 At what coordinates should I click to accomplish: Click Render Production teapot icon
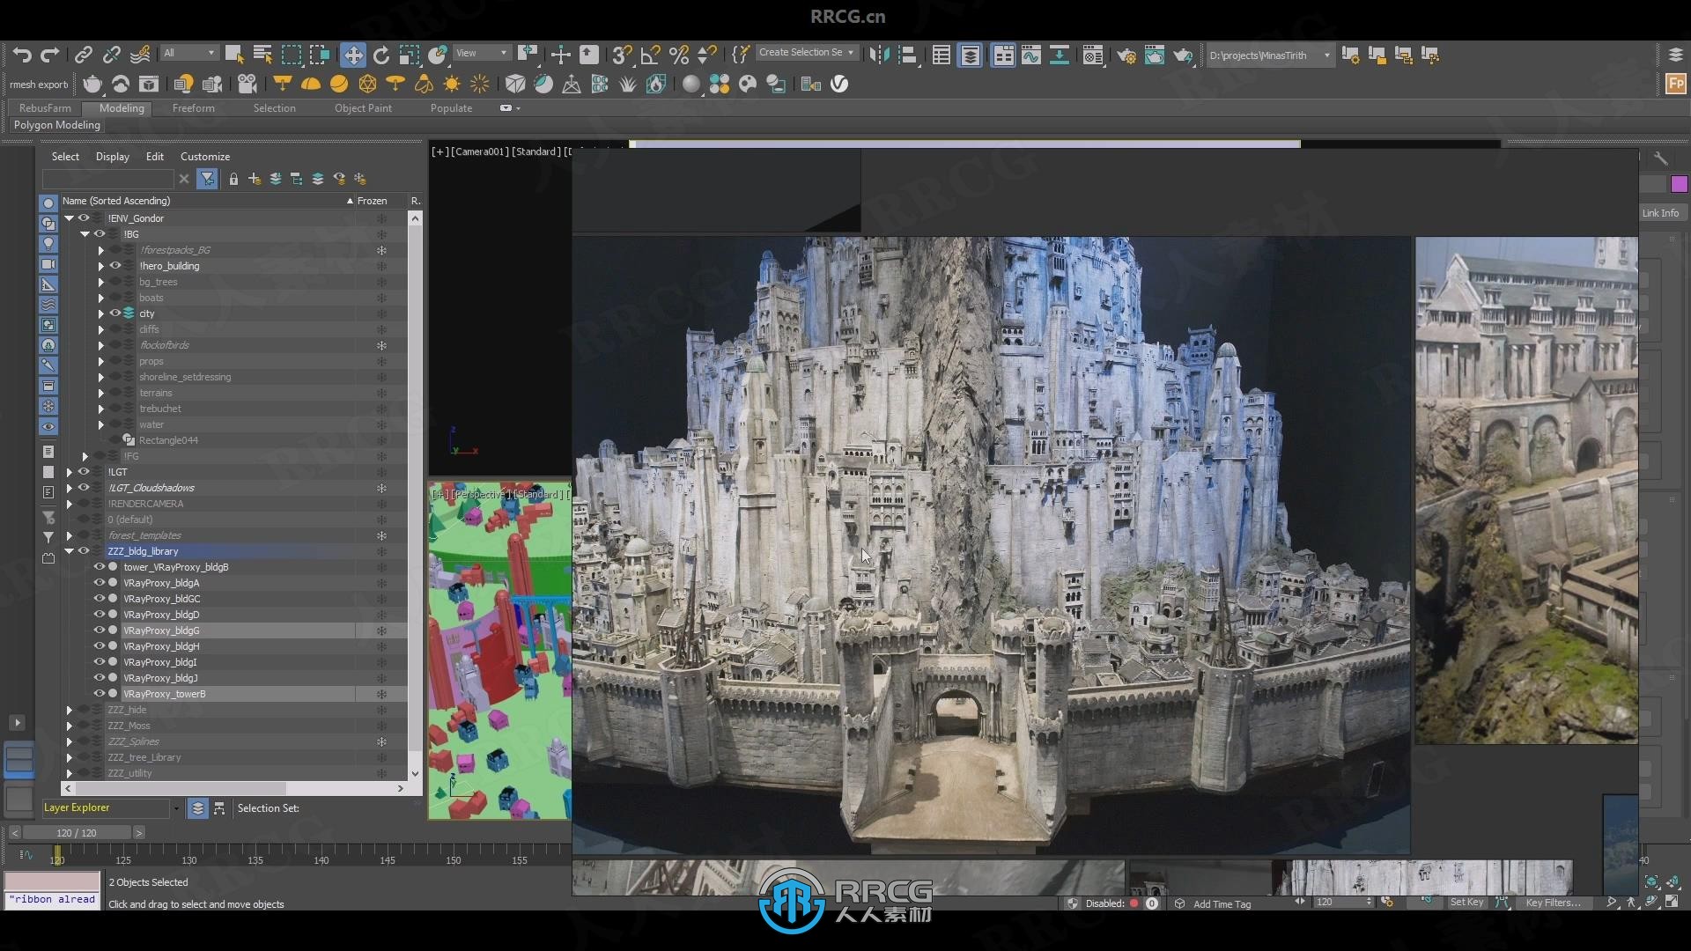click(1183, 55)
